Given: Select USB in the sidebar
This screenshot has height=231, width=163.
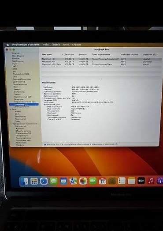Looking at the screenshot, I should click(x=15, y=76).
